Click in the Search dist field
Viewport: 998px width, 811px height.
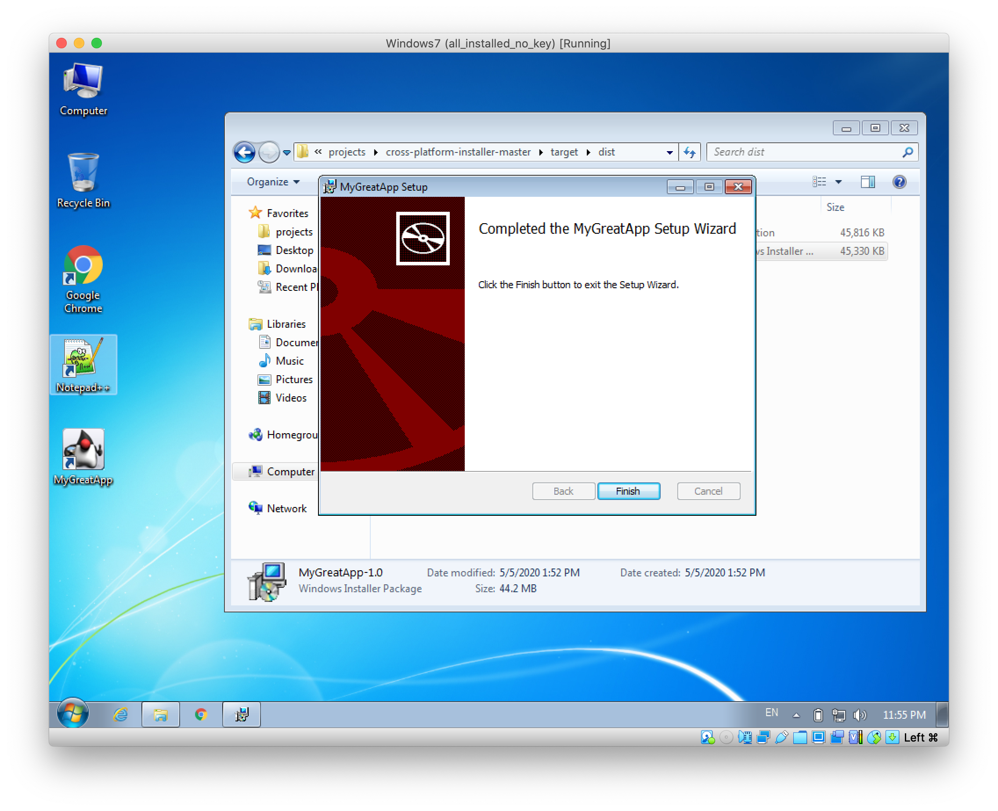click(x=803, y=152)
